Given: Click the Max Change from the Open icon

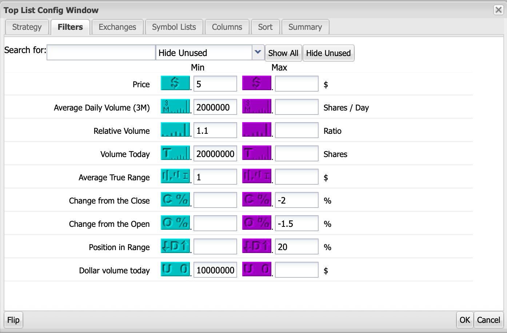Looking at the screenshot, I should click(x=257, y=223).
